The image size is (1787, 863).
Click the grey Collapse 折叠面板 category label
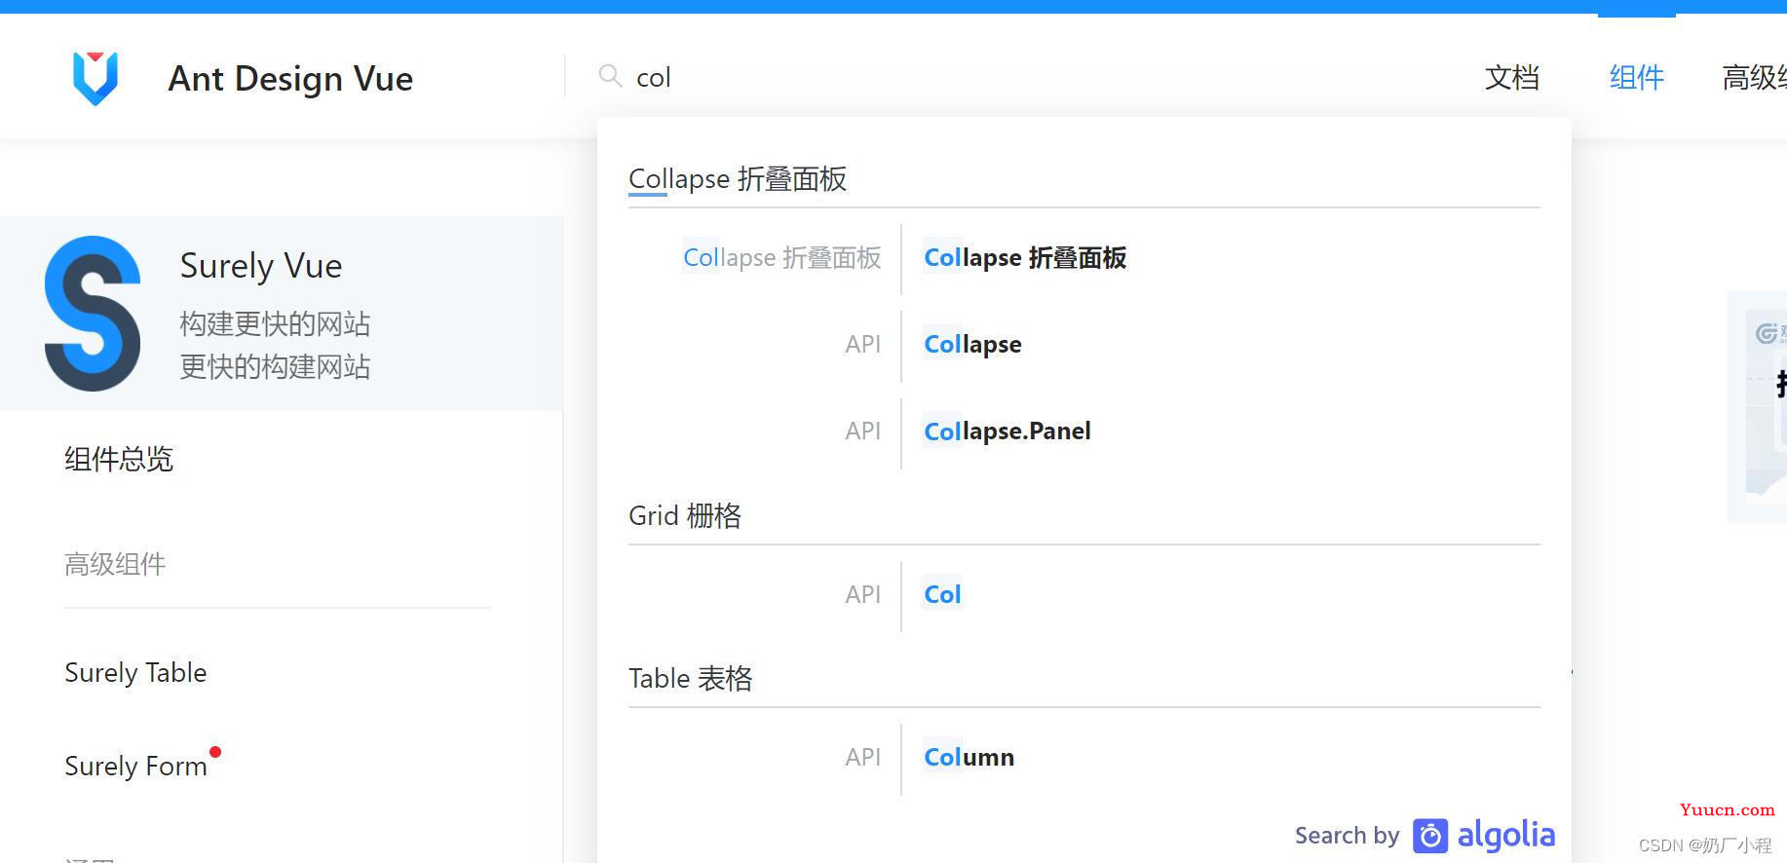click(781, 258)
